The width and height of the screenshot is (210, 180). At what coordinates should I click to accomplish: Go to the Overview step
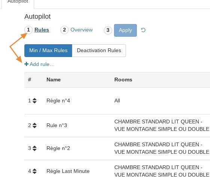click(x=82, y=30)
